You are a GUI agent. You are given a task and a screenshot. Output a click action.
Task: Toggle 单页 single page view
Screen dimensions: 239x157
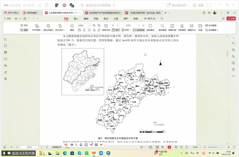(x=116, y=30)
